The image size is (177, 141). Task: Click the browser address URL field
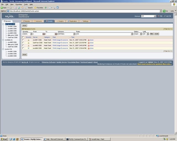(x=84, y=11)
